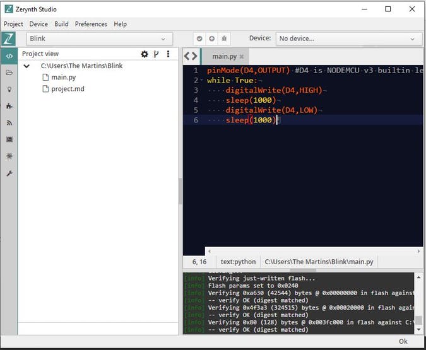Screen dimensions: 426x350
Task: Click the main.py file path in status bar
Action: coord(319,262)
